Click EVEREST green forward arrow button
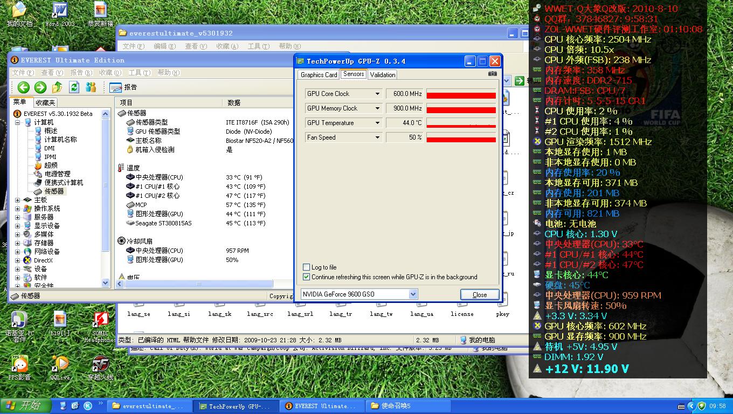733x414 pixels. click(40, 87)
